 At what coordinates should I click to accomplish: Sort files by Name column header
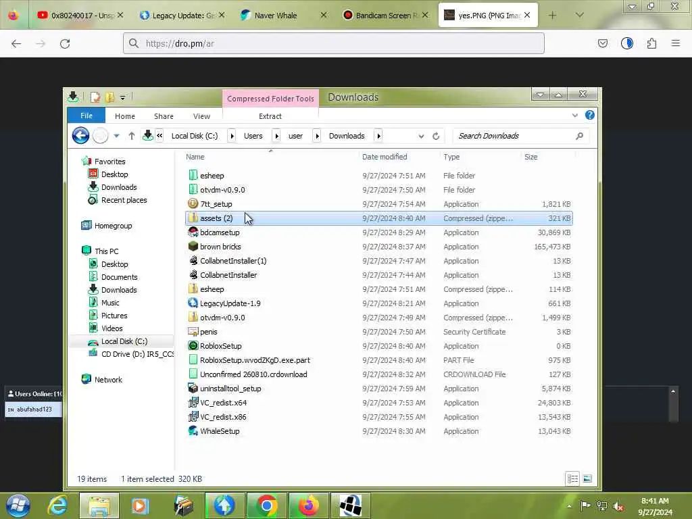[195, 157]
